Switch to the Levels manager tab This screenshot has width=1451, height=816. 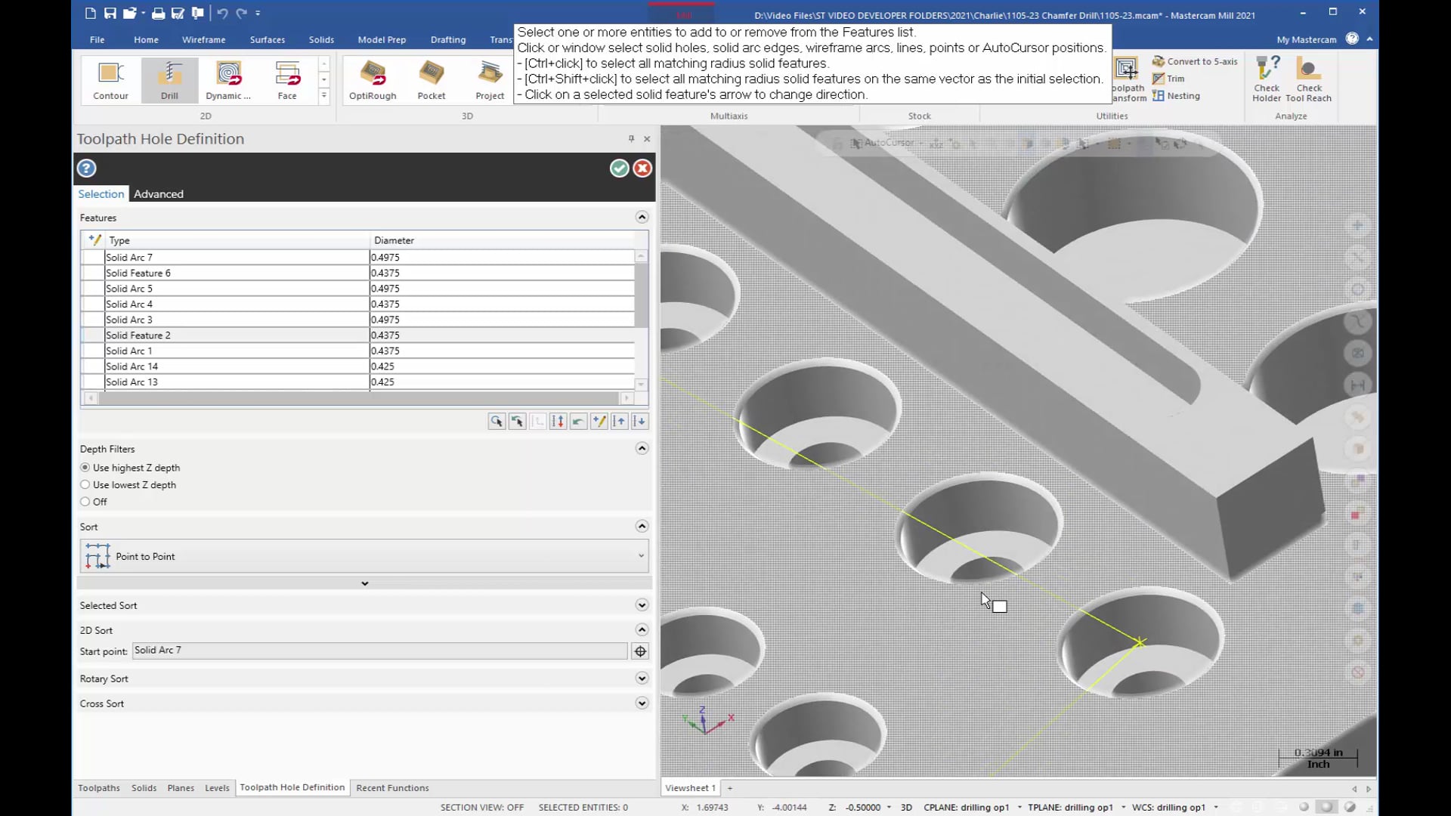217,788
